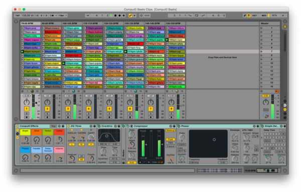
Task: Toggle the detail view icon bottom right
Action: pyautogui.click(x=285, y=170)
